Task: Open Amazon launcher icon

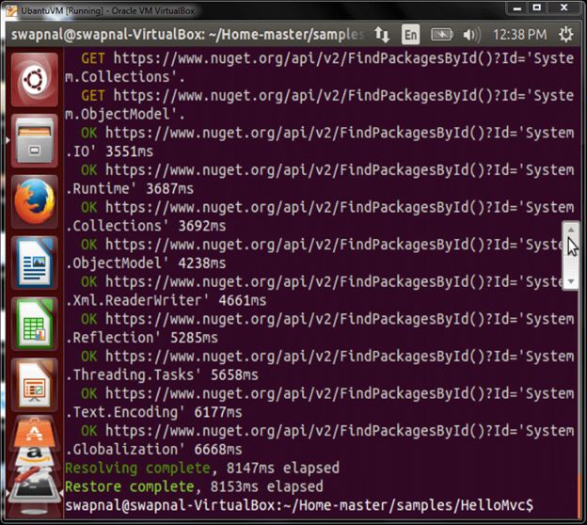Action: tap(35, 455)
